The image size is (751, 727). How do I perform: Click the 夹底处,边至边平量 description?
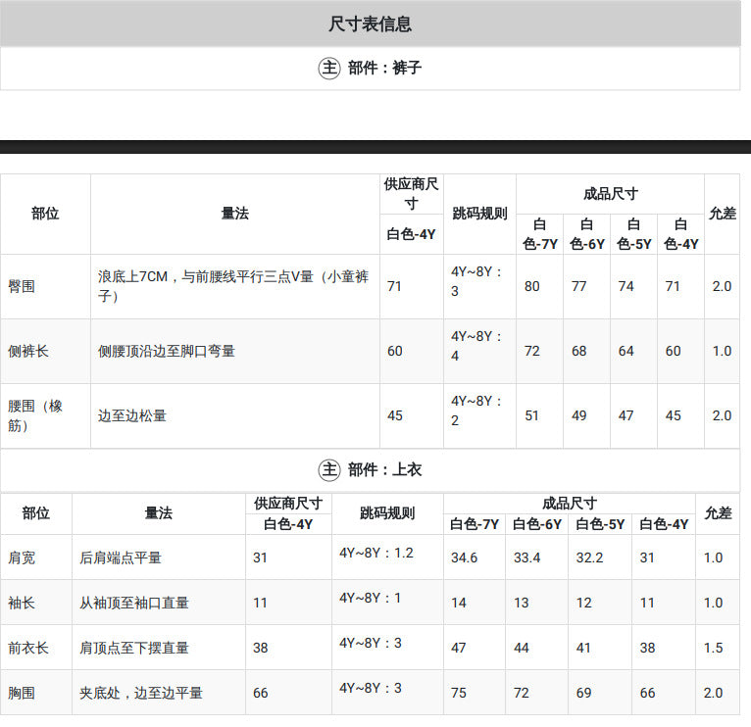tap(141, 693)
